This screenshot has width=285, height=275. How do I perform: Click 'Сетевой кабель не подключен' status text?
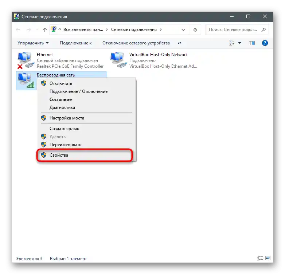(67, 60)
